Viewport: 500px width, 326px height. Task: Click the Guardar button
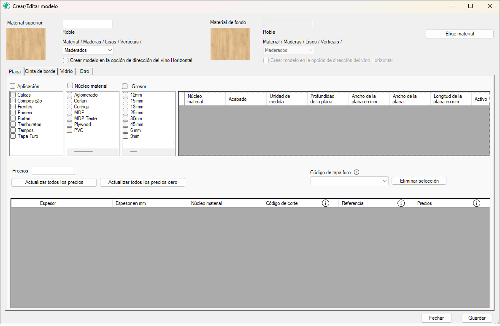point(477,318)
